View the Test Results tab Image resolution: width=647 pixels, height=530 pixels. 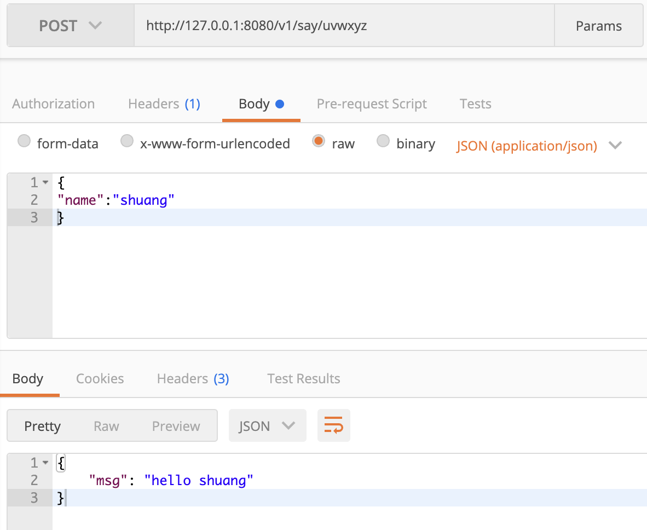tap(303, 379)
